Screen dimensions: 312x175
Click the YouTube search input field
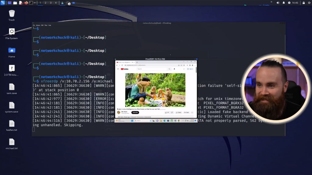coord(152,69)
